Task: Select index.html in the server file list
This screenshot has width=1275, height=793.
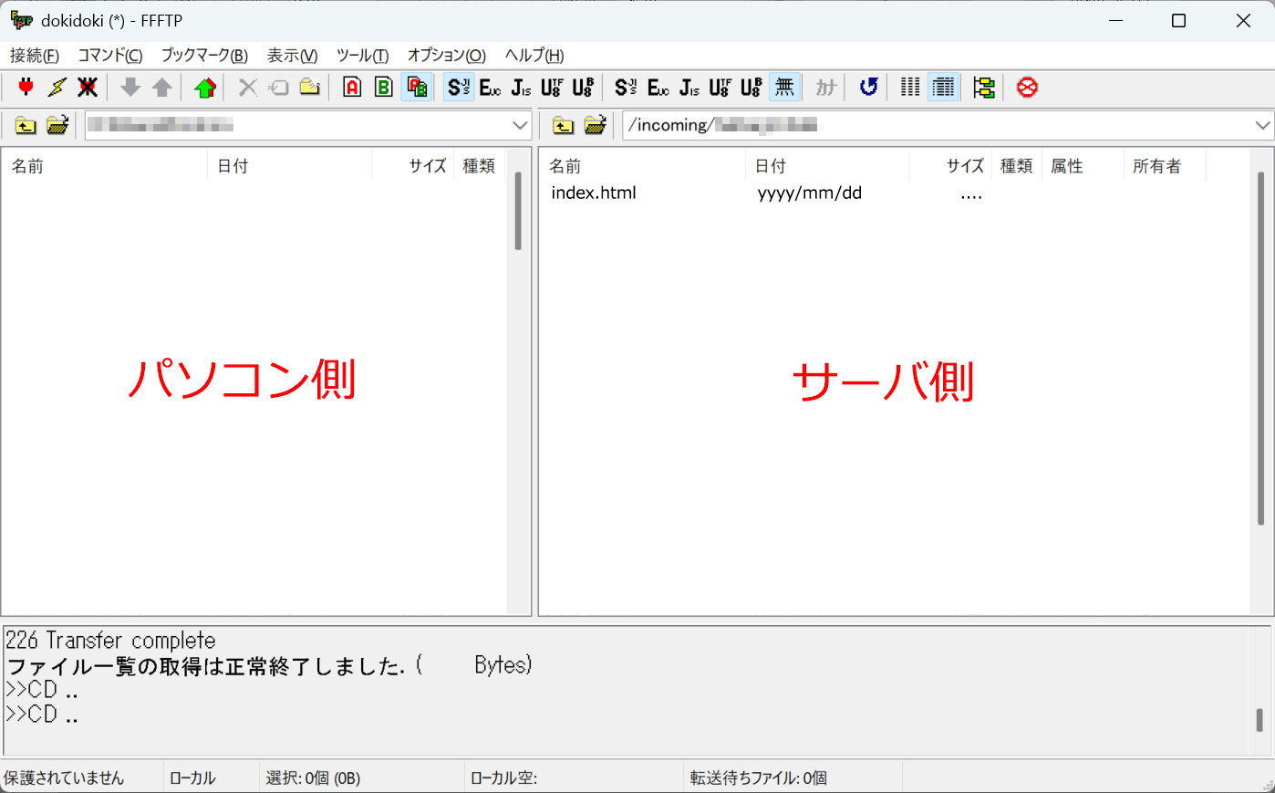Action: click(594, 193)
